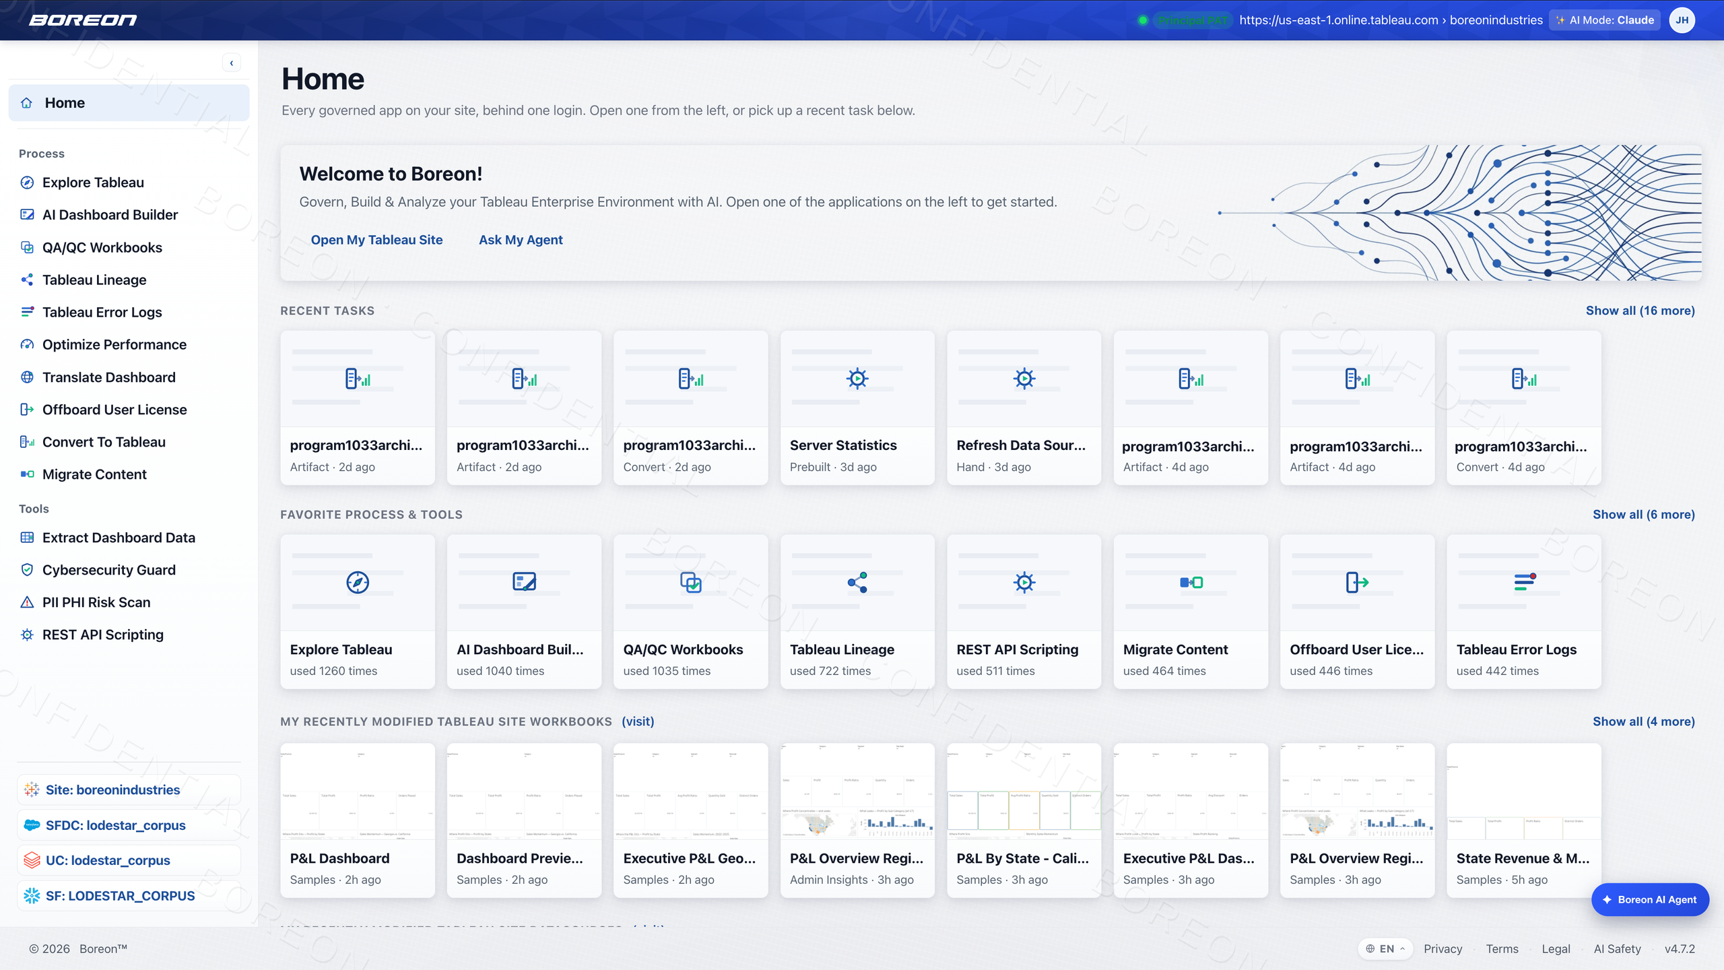1724x970 pixels.
Task: Click SF: LODESTAR_CORPUS connection button
Action: [129, 896]
